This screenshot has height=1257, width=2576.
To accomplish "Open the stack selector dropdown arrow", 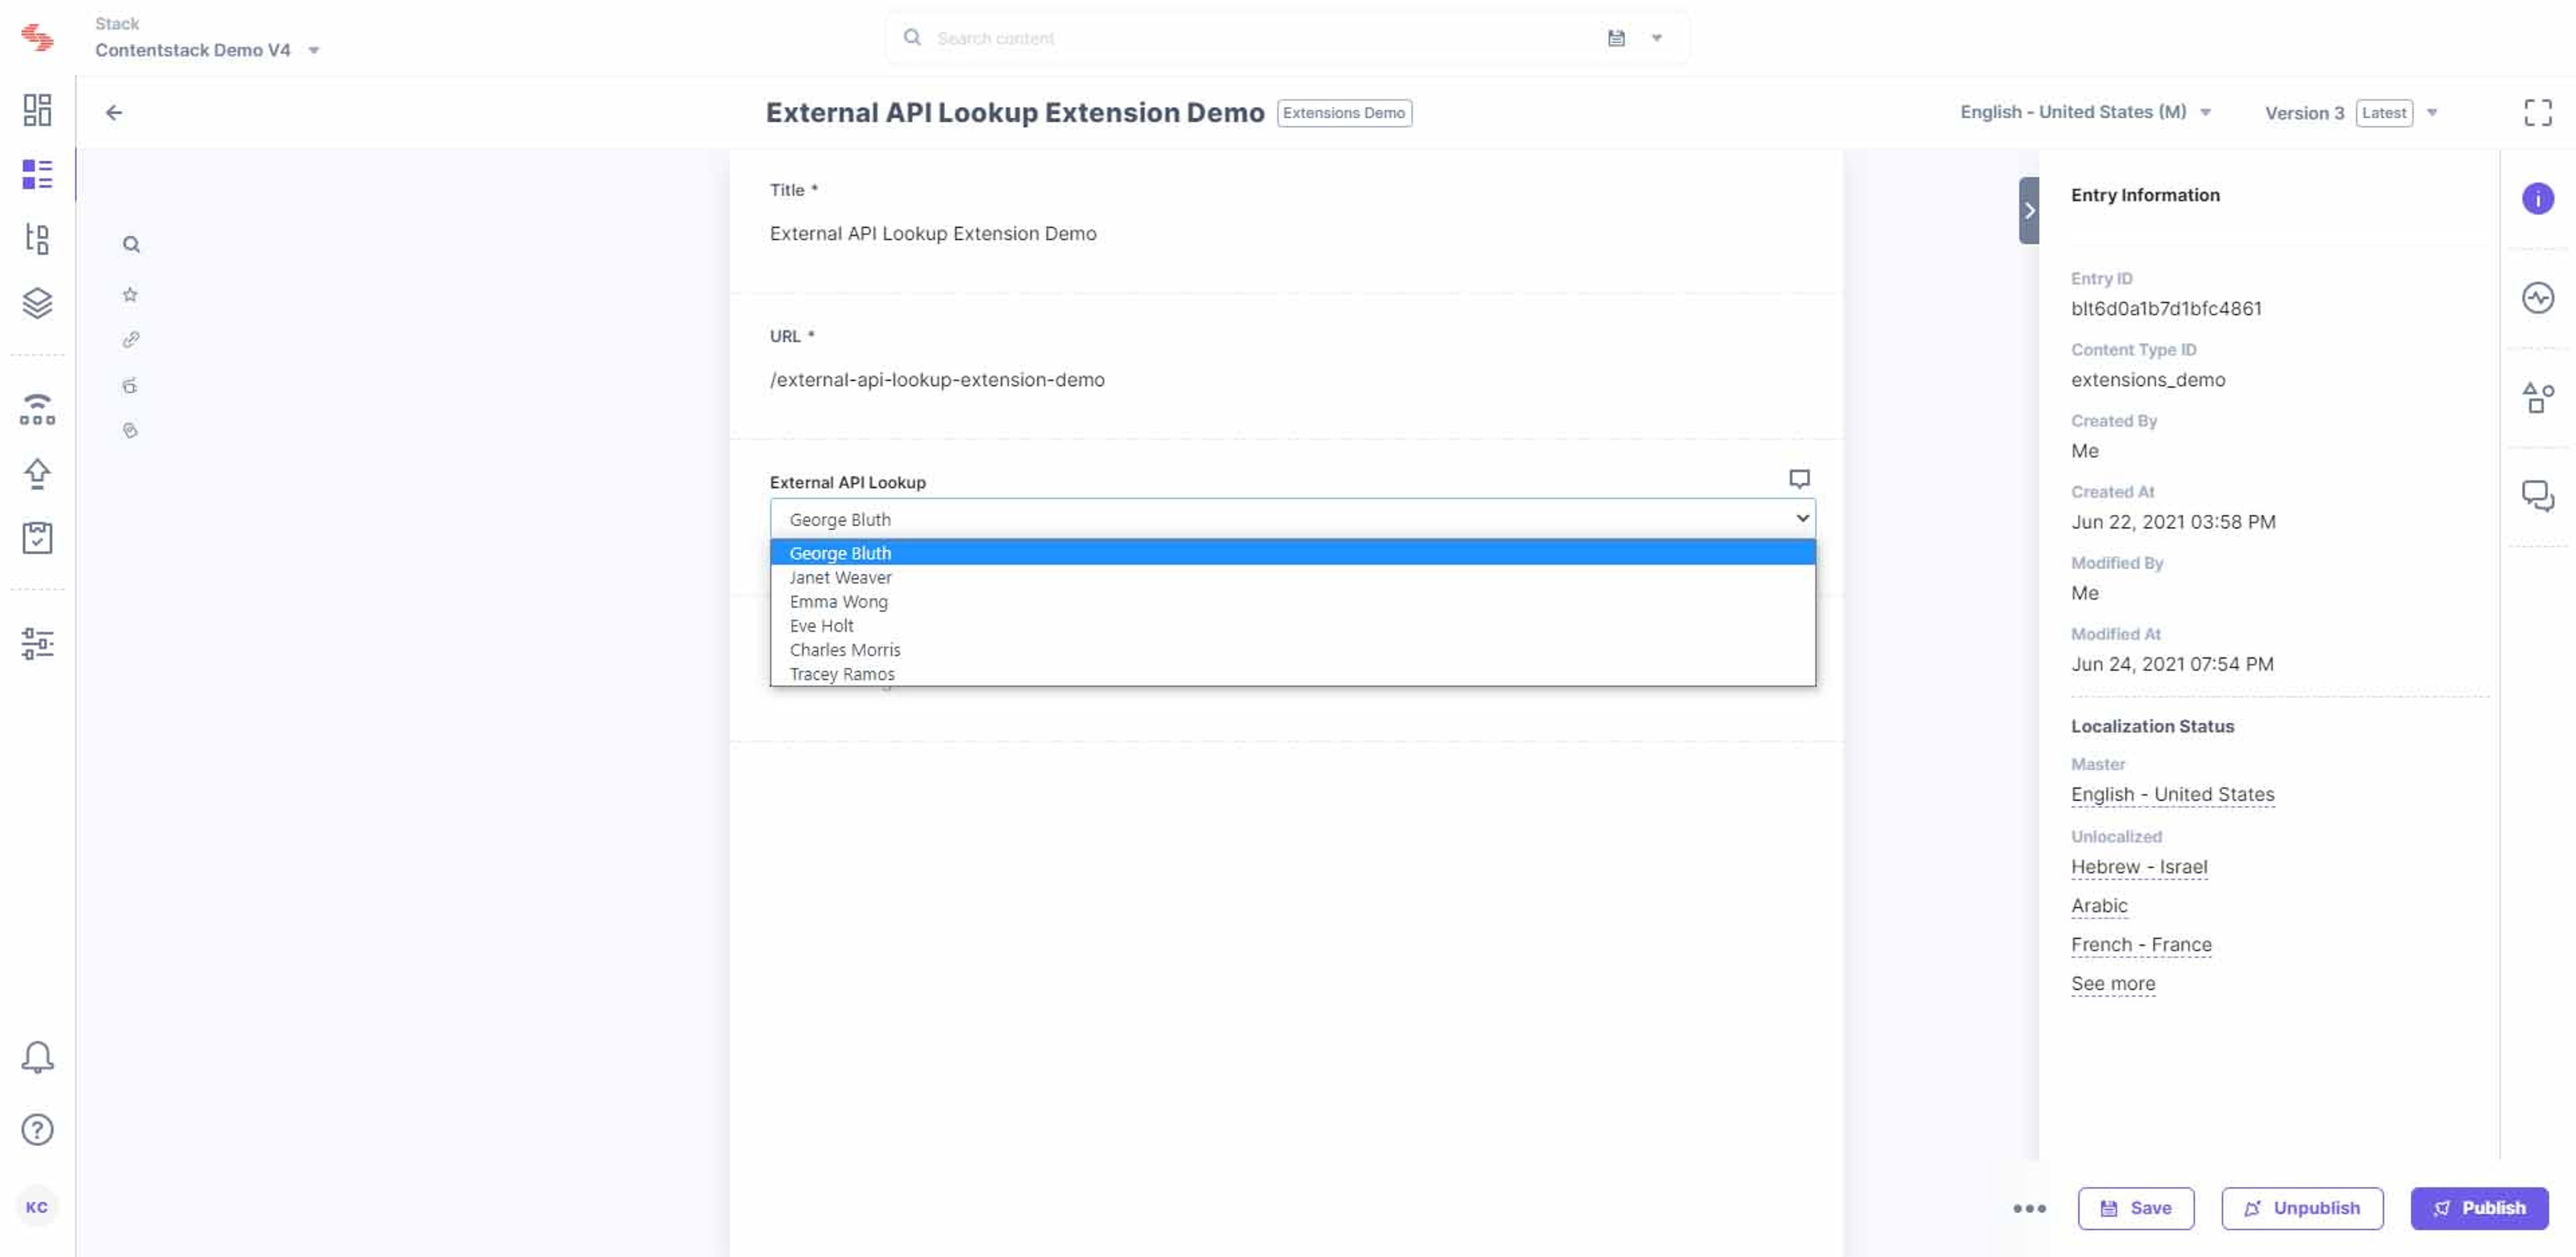I will 313,51.
